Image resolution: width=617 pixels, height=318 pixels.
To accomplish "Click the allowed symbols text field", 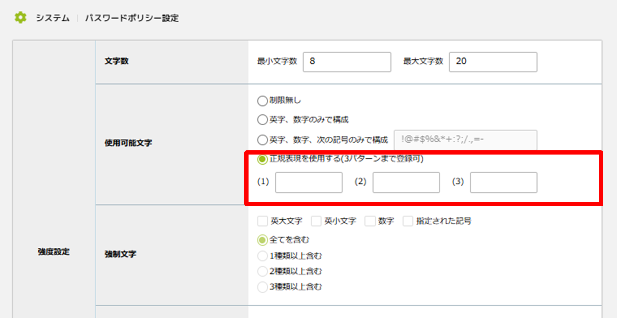I will tap(465, 140).
